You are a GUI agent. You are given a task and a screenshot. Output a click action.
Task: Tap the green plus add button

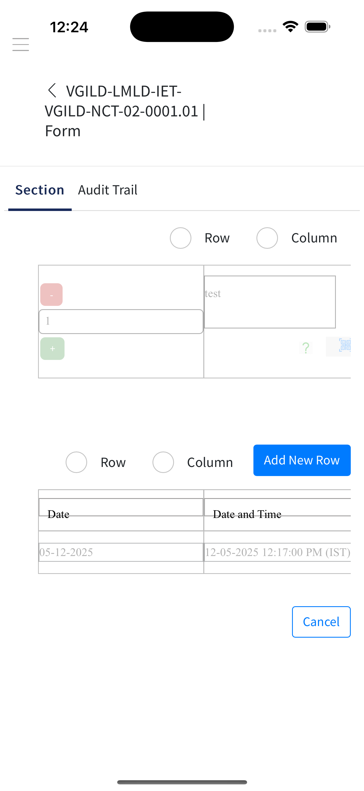[x=52, y=349]
